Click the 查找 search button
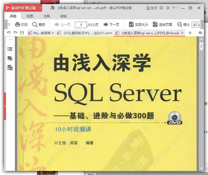 [38, 25]
